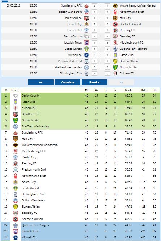This screenshot has height=241, width=161.
Task: Click Middlesbrough FC away score field
Action: tap(107, 42)
